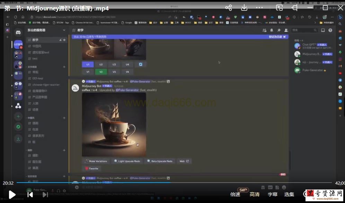Click the Discord search field
345x203 pixels.
(304, 30)
